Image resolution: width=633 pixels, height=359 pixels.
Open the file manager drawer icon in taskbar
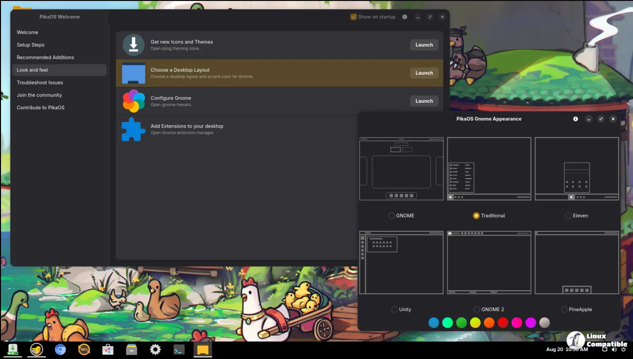(132, 350)
